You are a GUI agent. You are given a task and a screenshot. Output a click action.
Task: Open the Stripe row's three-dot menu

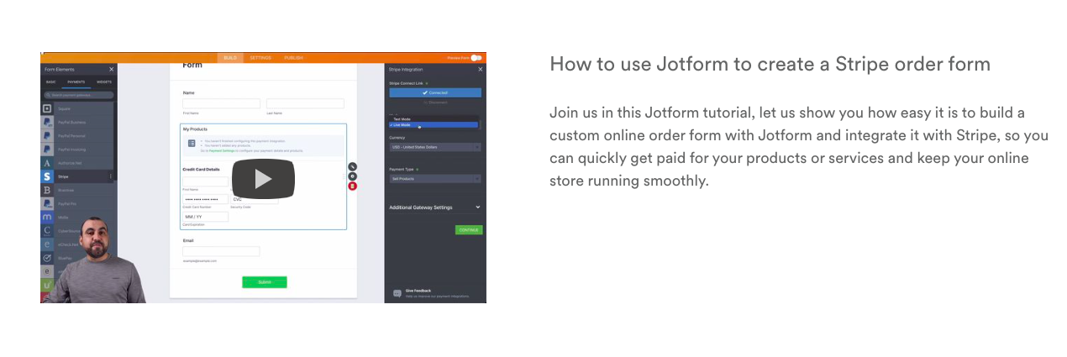111,176
